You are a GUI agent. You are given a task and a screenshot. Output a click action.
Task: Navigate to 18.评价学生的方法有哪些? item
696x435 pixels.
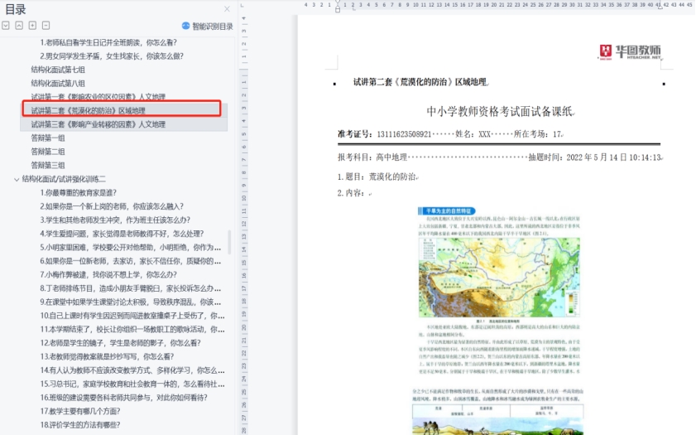[x=80, y=424]
